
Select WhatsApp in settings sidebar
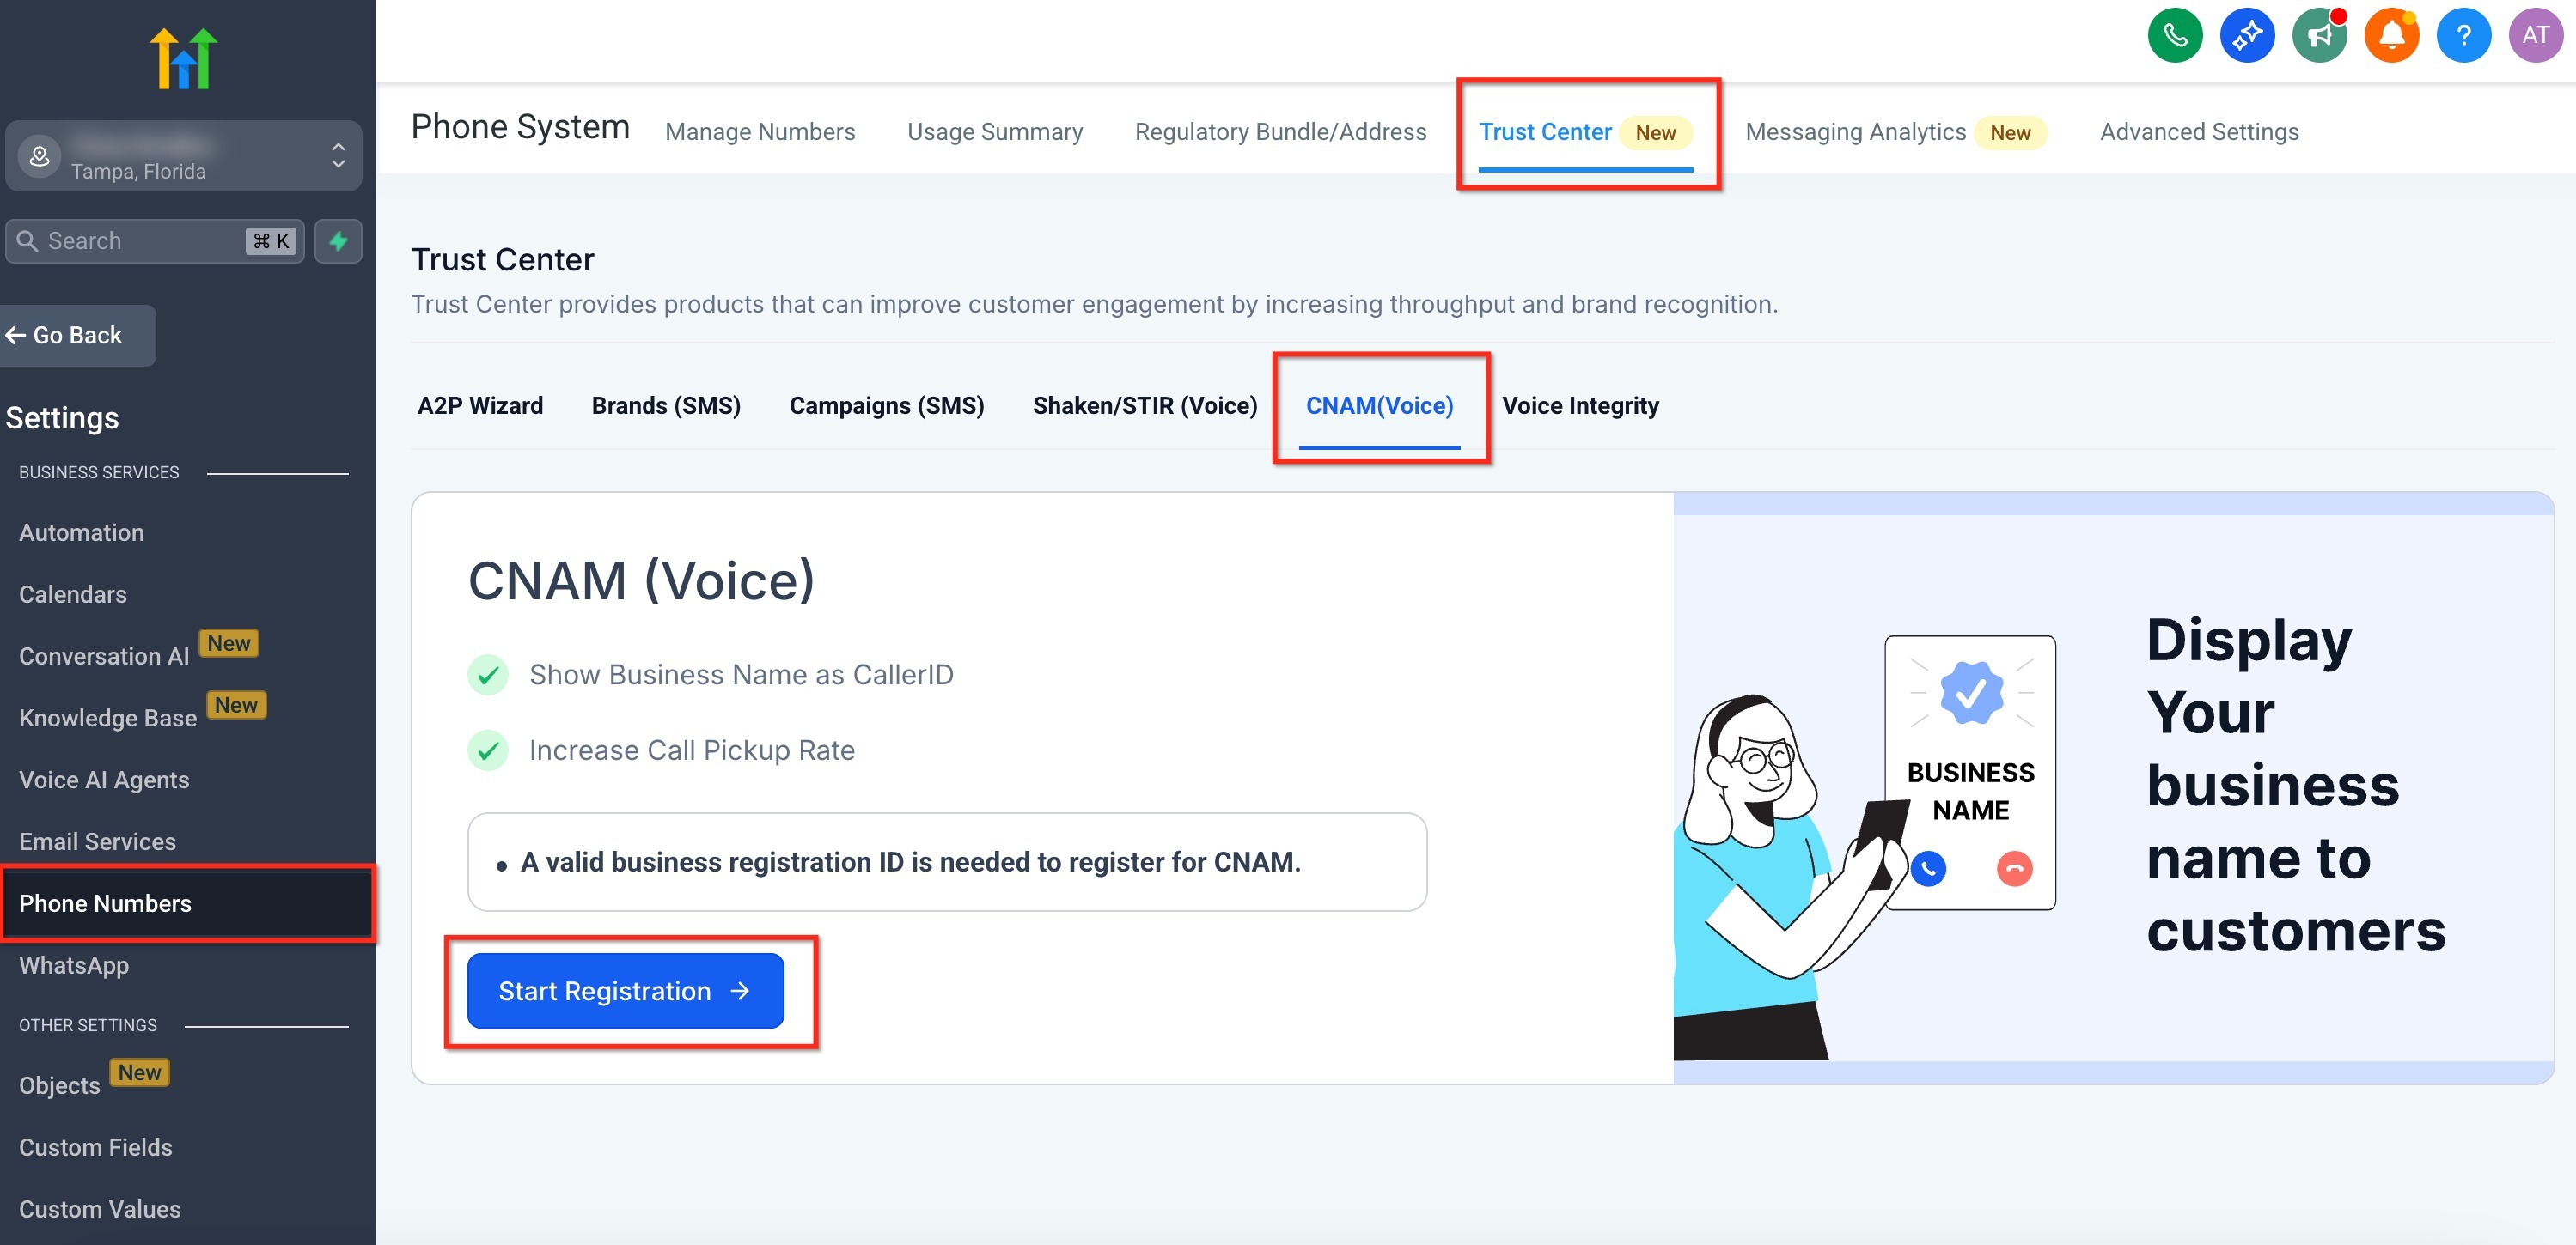click(74, 965)
